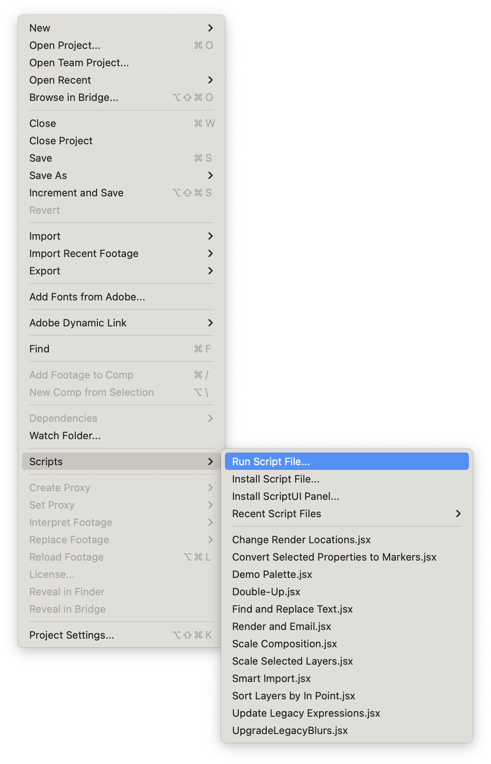Screen dimensions: 491x764
Task: Choose the Close menu item
Action: [x=122, y=123]
